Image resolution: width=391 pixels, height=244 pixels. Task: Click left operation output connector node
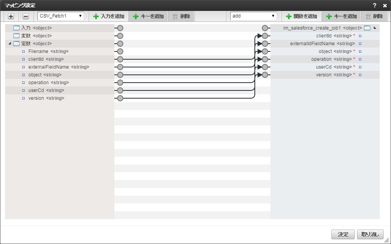(120, 83)
